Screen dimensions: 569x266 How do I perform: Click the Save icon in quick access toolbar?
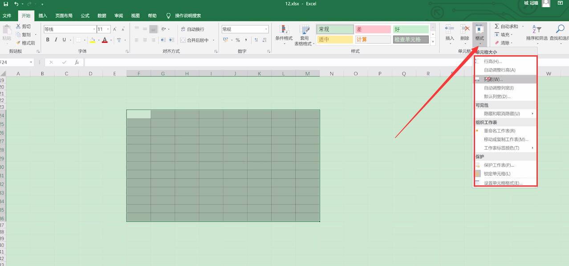click(6, 4)
